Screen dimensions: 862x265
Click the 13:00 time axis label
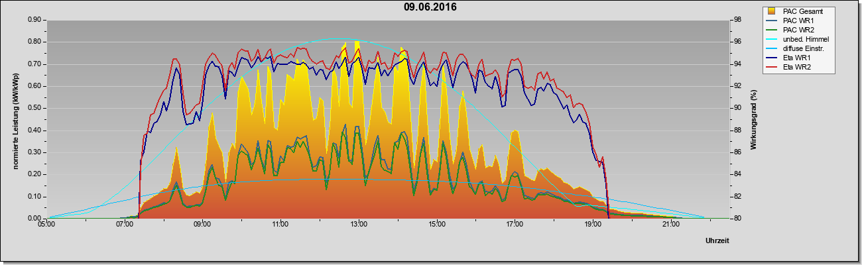[359, 225]
